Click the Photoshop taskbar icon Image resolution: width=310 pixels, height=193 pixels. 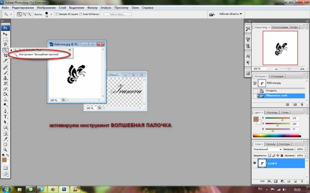click(64, 190)
